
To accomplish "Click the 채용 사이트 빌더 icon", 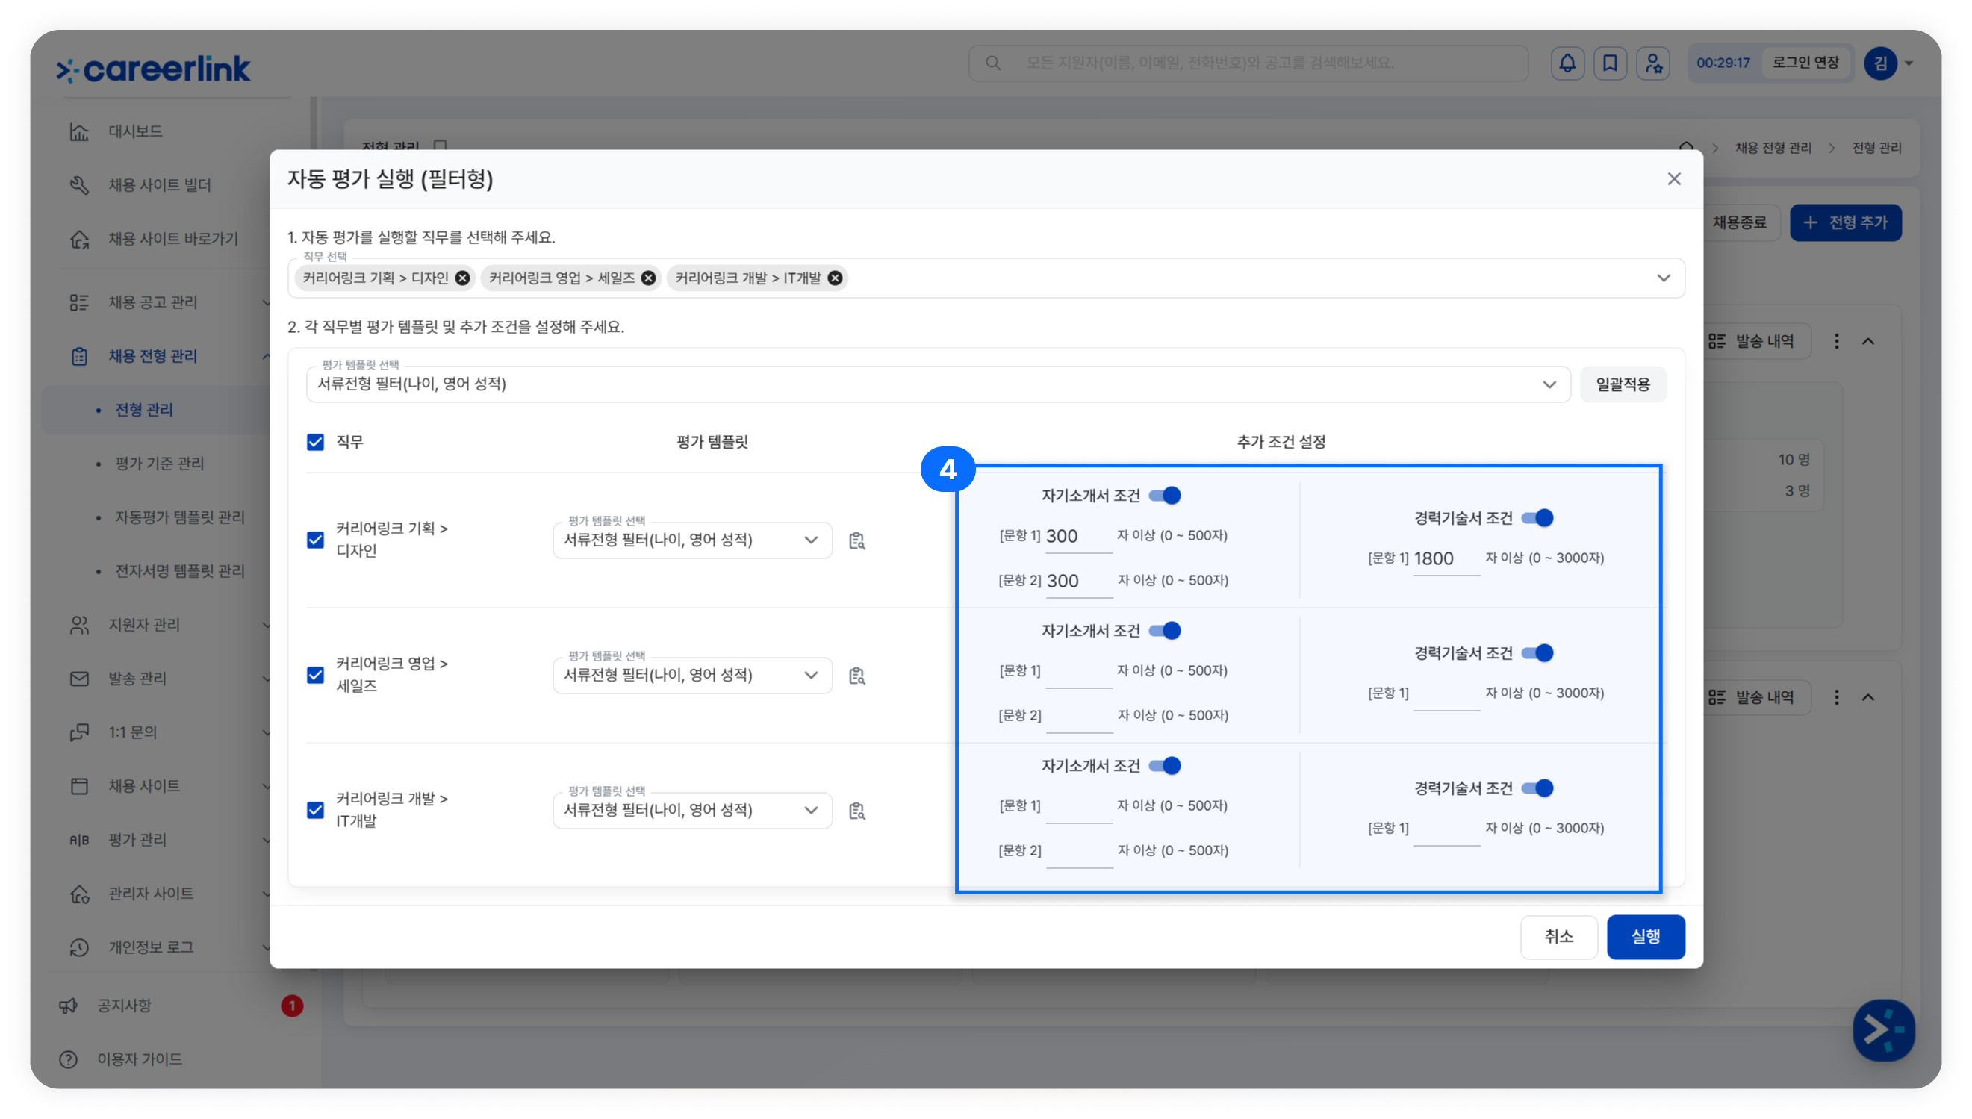I will pos(79,185).
